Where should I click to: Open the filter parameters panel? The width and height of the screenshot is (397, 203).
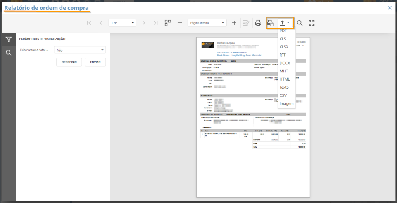(x=9, y=40)
